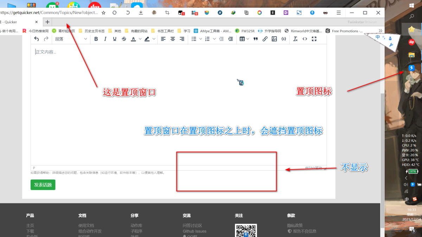Decrease indent of paragraph
Screen dimensions: 422x237
click(x=221, y=39)
